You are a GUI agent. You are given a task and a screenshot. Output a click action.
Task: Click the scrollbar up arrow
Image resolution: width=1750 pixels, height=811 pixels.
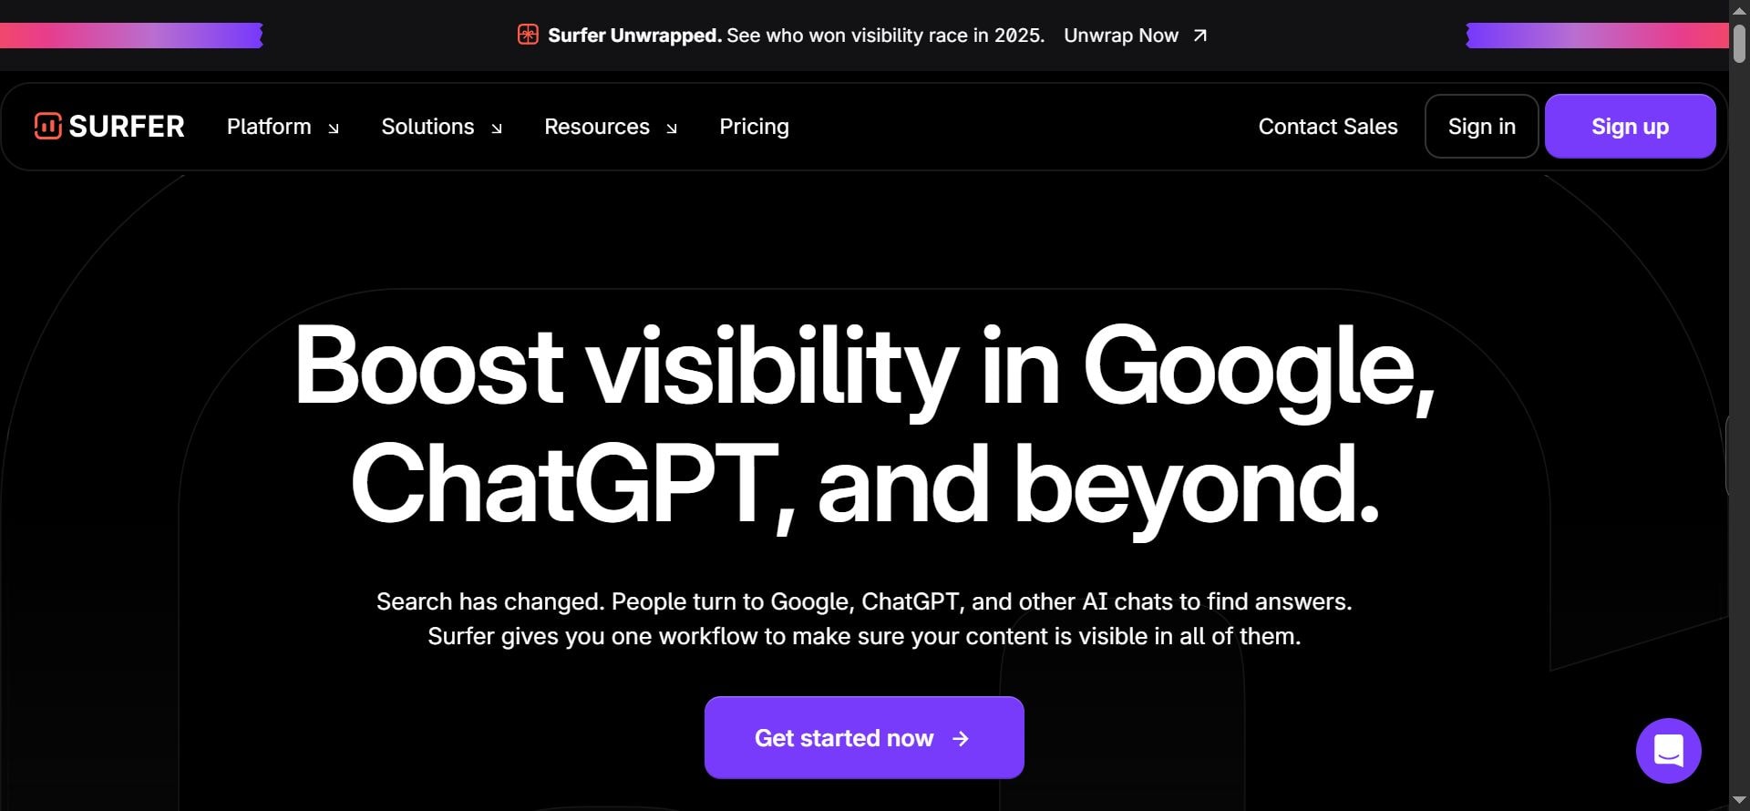pyautogui.click(x=1739, y=9)
